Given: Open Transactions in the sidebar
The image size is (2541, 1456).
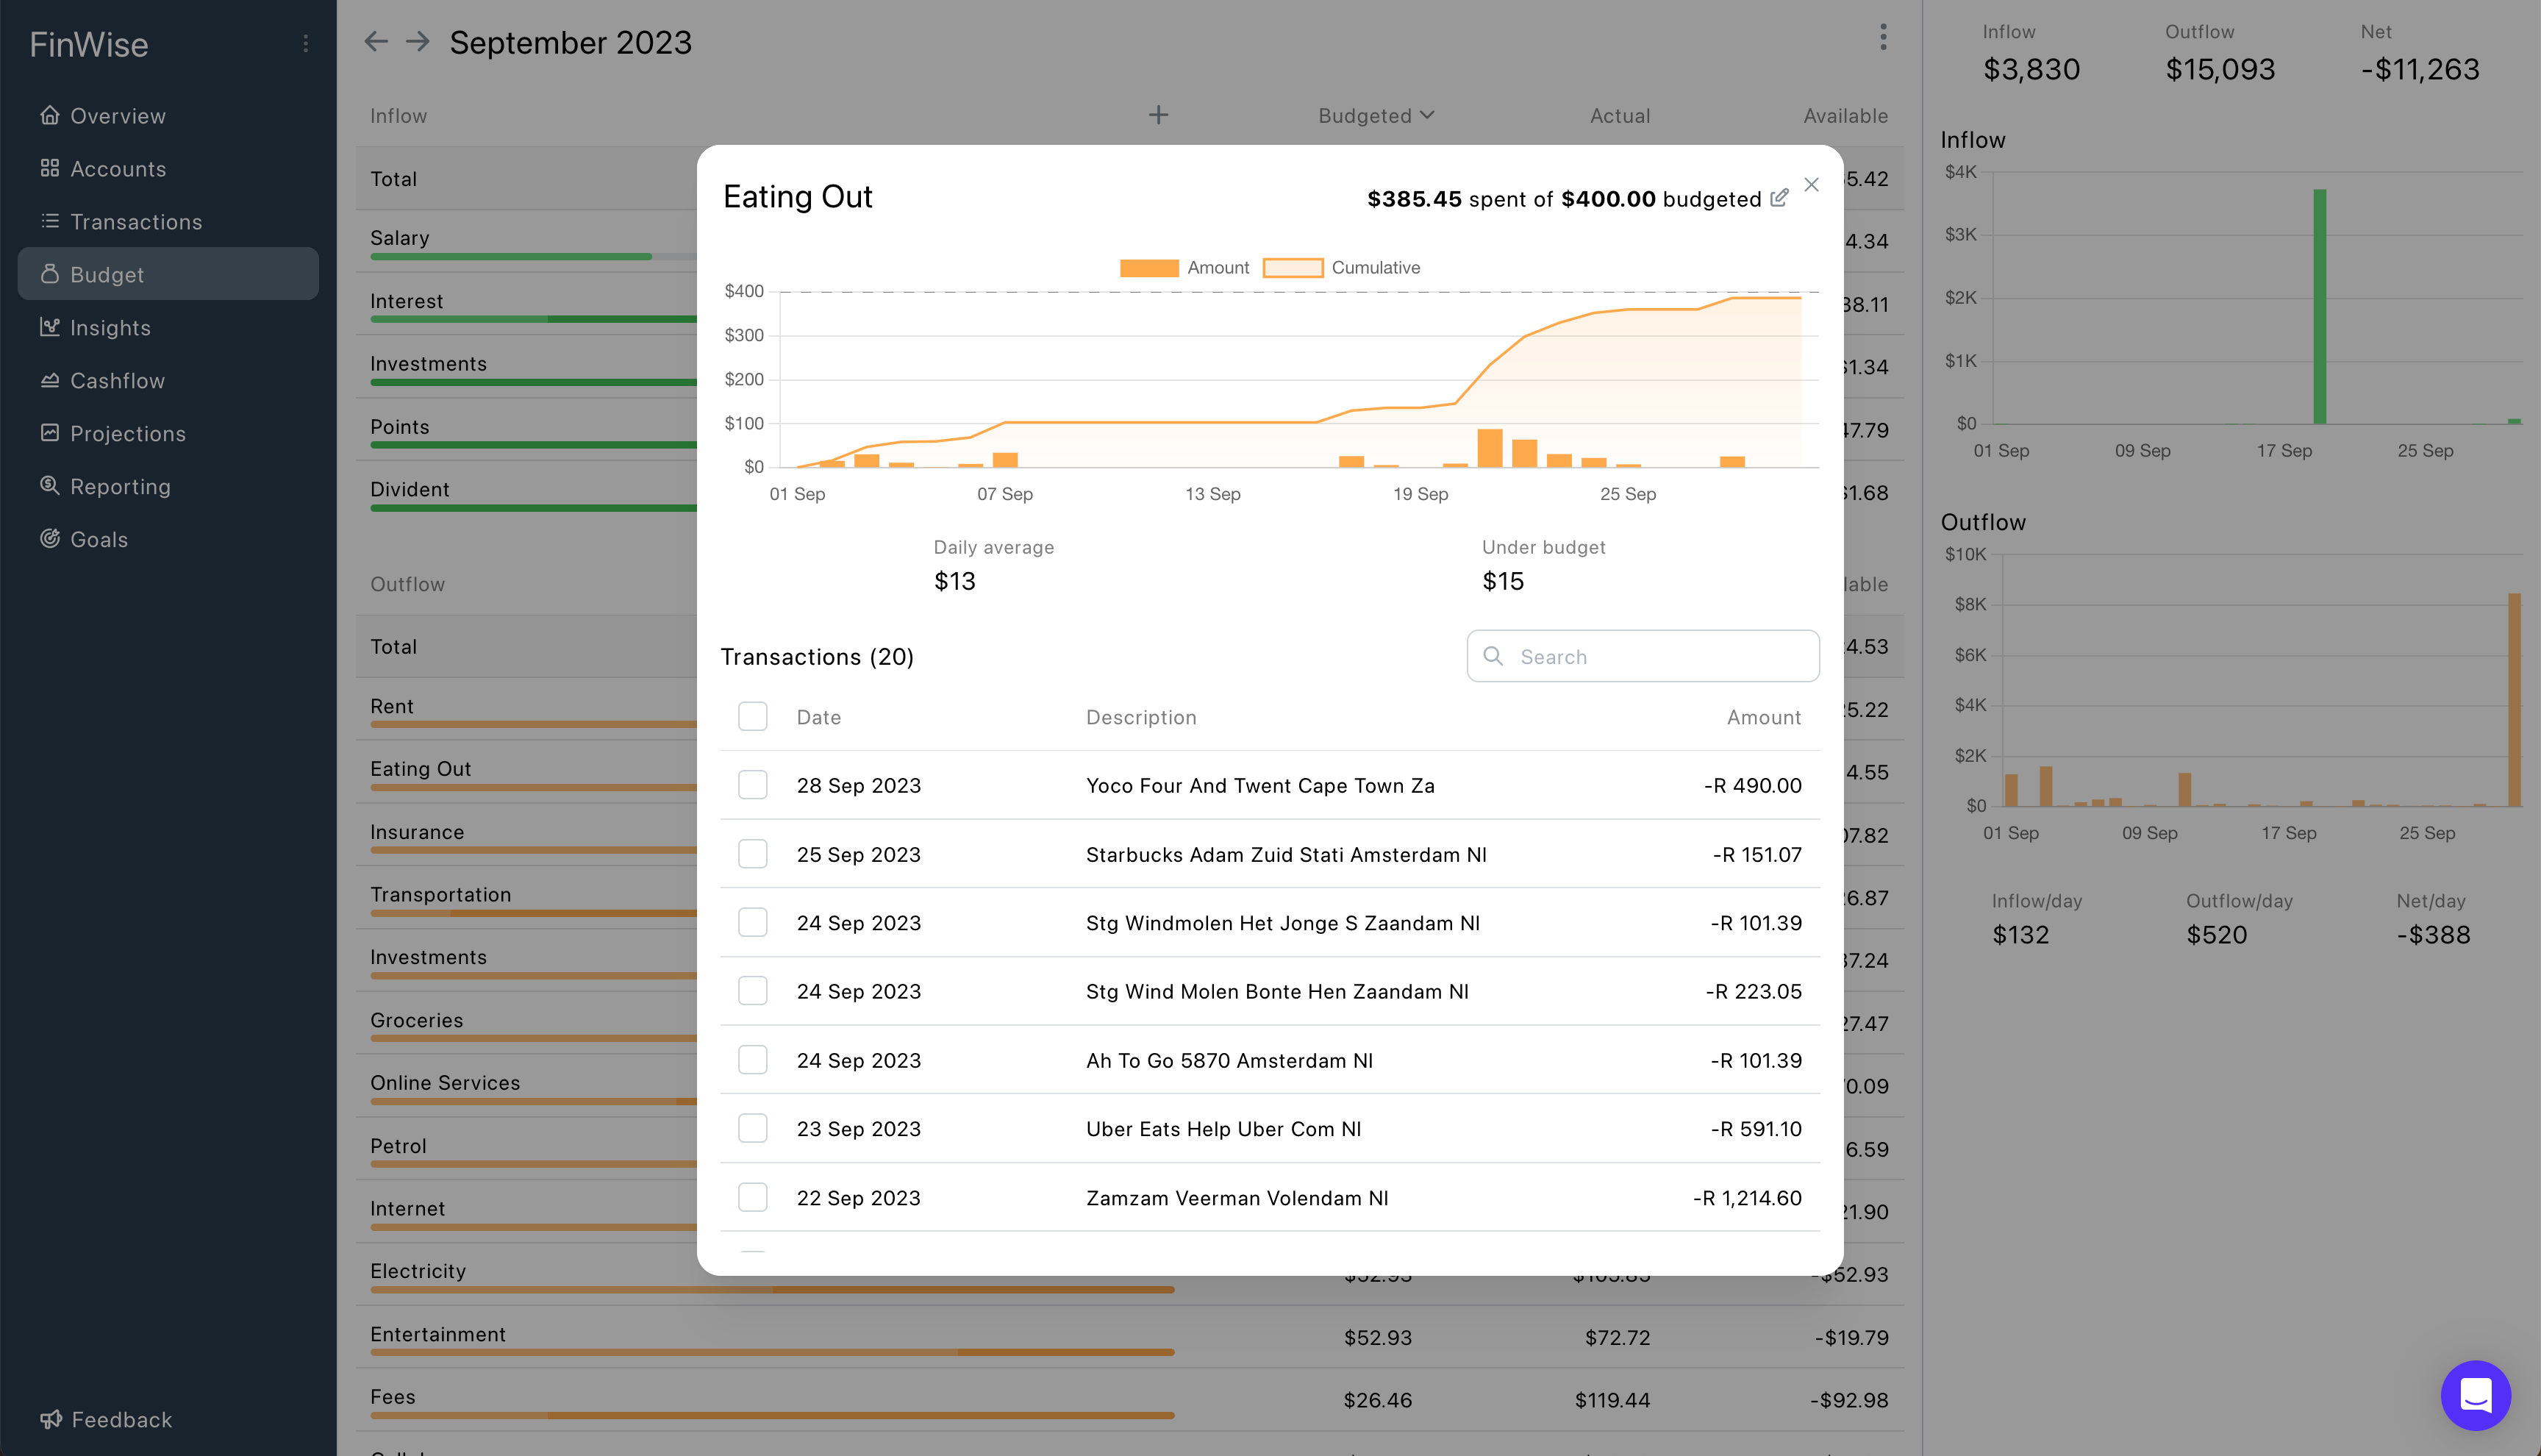Looking at the screenshot, I should pos(168,222).
